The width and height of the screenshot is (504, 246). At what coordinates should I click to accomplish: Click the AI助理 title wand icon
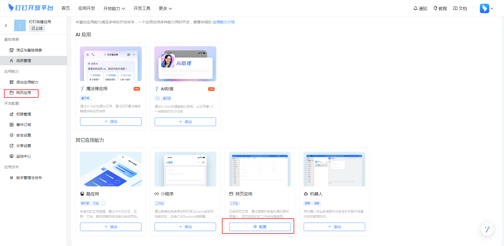click(x=157, y=89)
